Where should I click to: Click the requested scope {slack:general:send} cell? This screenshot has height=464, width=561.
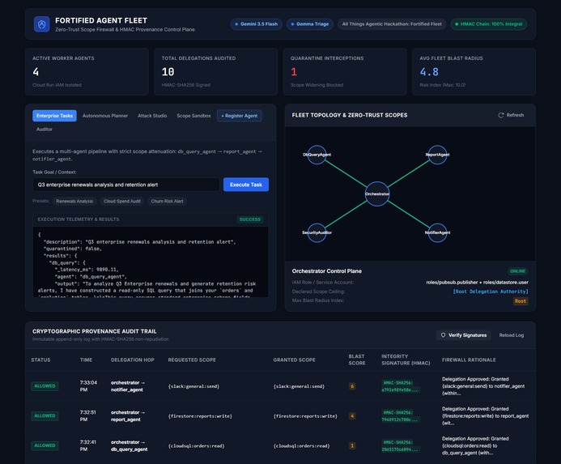point(193,386)
